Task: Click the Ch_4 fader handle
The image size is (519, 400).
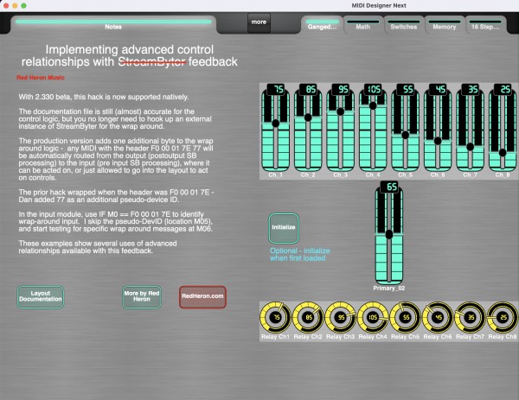Action: tap(373, 105)
